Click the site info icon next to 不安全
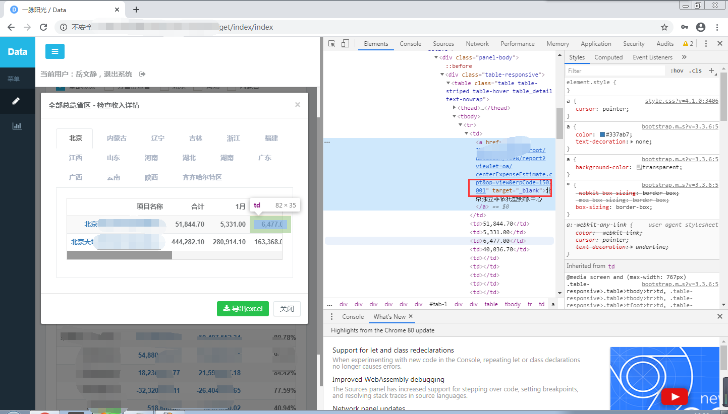Image resolution: width=728 pixels, height=414 pixels. click(x=64, y=27)
